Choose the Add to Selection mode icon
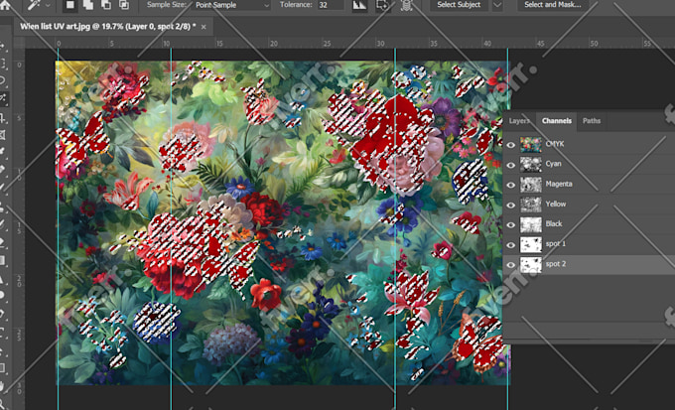 pos(88,5)
